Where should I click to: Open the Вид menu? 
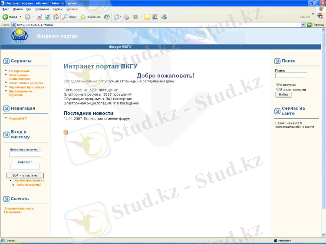[29, 9]
